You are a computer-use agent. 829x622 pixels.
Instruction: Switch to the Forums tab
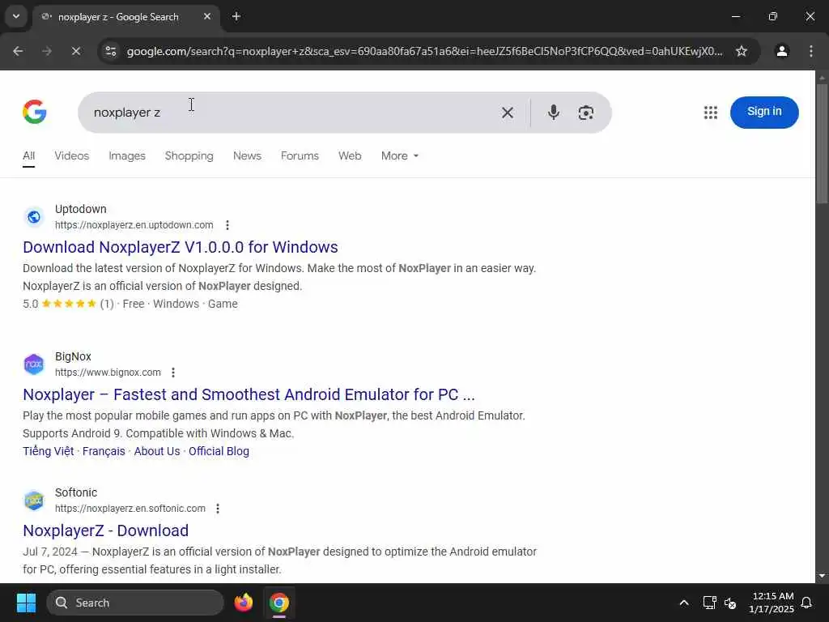point(300,156)
